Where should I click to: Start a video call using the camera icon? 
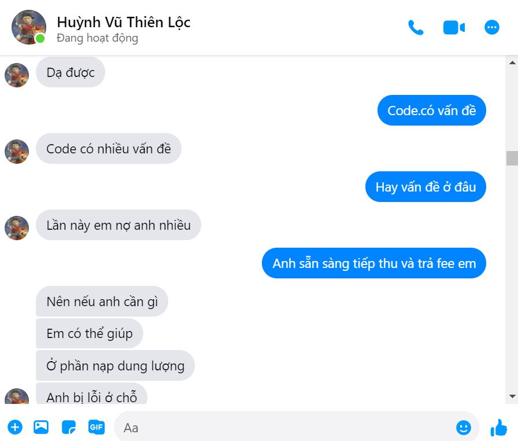click(454, 27)
